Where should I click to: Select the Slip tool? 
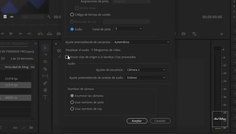coord(45,76)
